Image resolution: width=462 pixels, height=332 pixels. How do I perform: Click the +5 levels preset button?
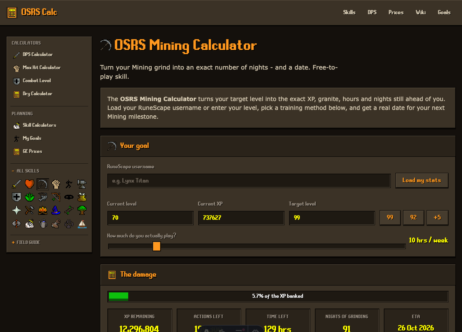point(437,217)
